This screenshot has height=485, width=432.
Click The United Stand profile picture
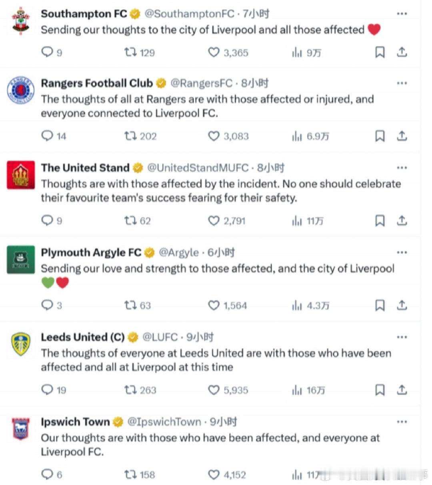point(21,175)
